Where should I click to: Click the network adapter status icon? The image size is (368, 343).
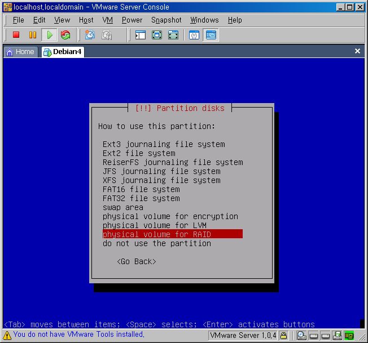[x=338, y=336]
